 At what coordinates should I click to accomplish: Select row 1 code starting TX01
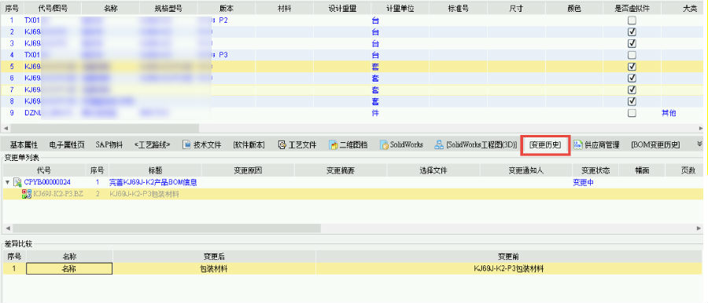32,20
